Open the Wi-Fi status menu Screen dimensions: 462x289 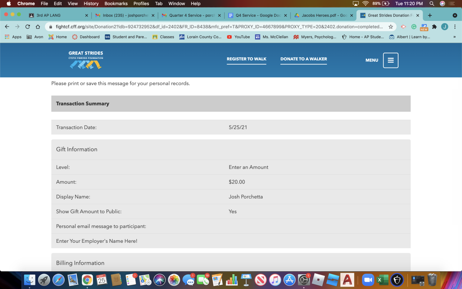(366, 4)
